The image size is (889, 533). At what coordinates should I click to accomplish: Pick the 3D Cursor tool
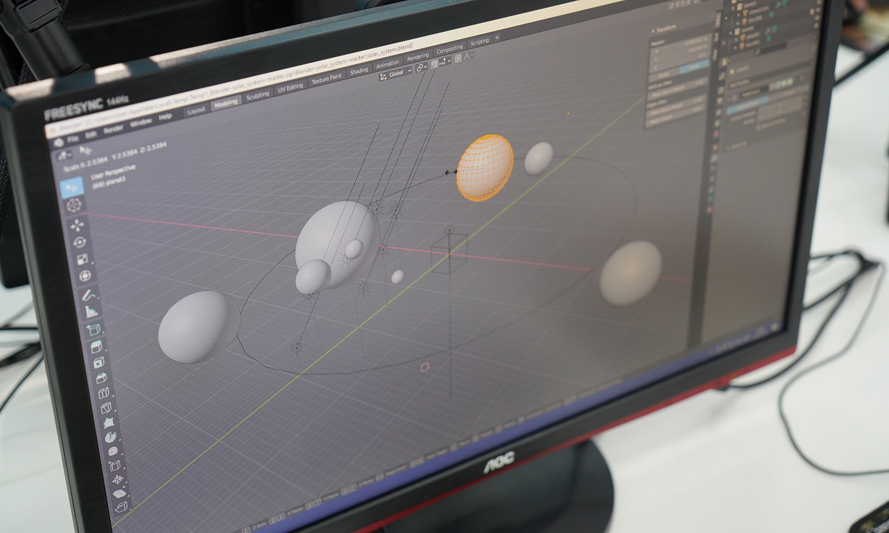click(74, 205)
